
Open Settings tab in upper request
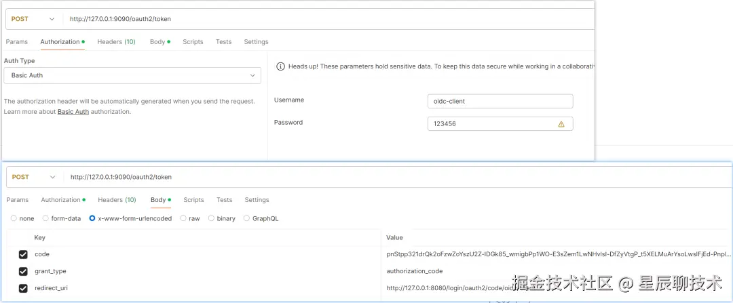point(256,41)
